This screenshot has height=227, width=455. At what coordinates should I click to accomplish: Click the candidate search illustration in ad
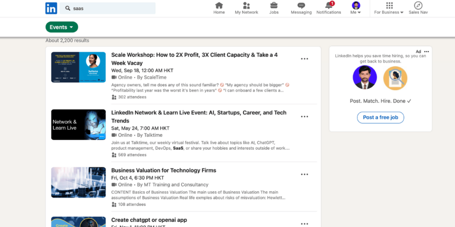[395, 78]
